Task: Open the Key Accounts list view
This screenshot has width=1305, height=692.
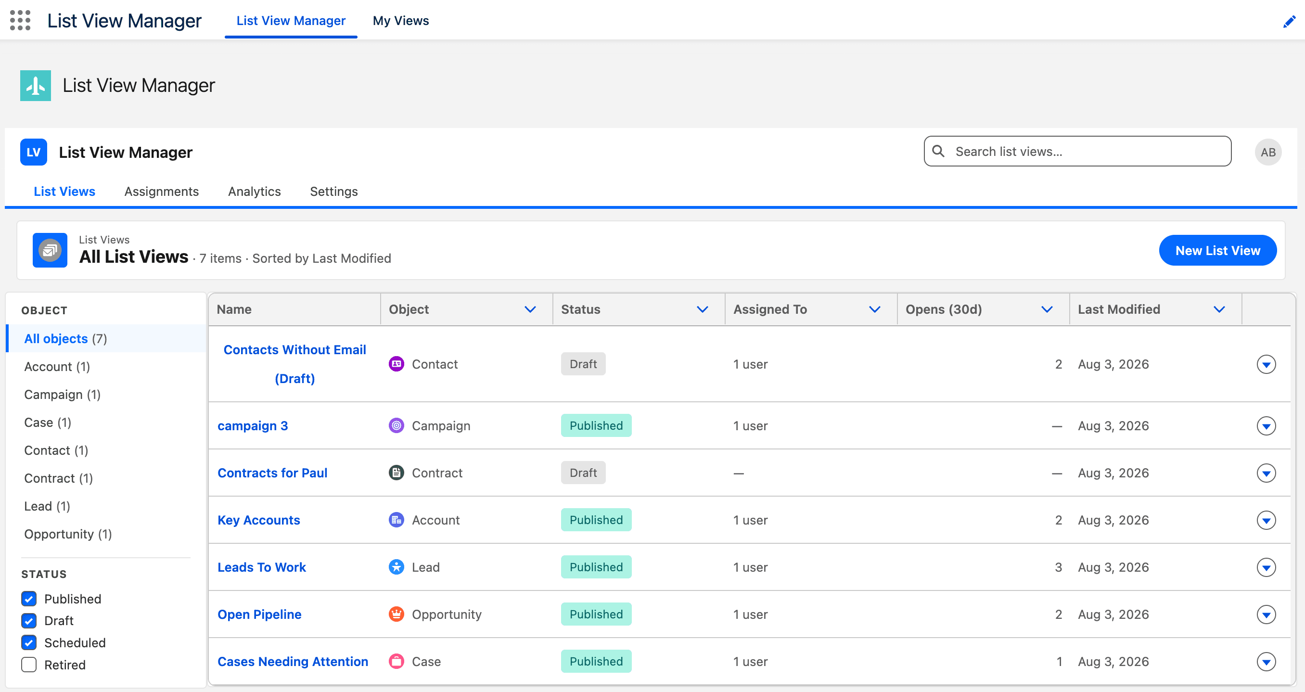Action: 259,520
